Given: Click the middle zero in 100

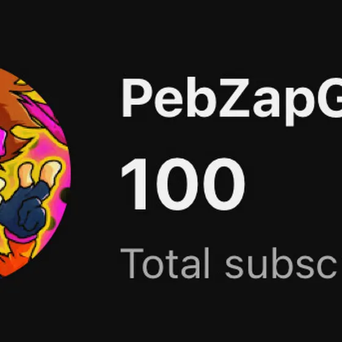Looking at the screenshot, I should [177, 184].
